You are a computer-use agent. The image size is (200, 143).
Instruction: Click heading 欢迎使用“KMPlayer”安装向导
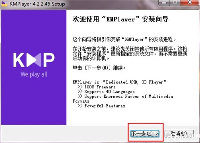121,19
